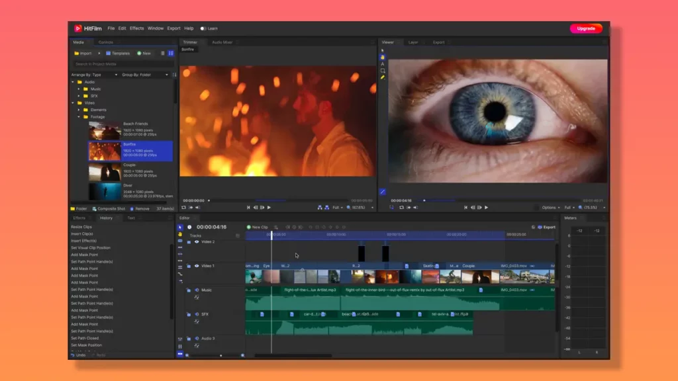Pick the yellow freehand pen tool
This screenshot has width=678, height=381.
pos(382,77)
